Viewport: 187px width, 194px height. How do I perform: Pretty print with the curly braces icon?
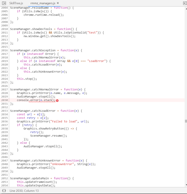[x=4, y=191]
